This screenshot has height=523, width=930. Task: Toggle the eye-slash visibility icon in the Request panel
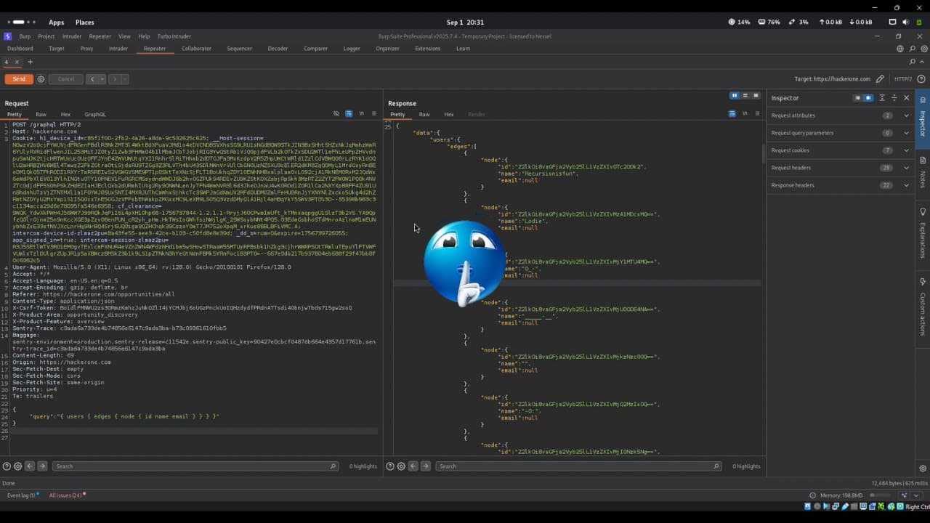(x=336, y=113)
